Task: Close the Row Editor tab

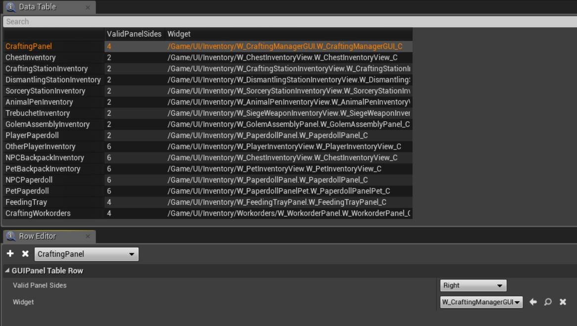Action: click(88, 237)
